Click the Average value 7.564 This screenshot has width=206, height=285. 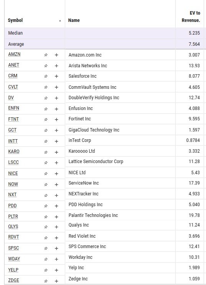coord(194,44)
